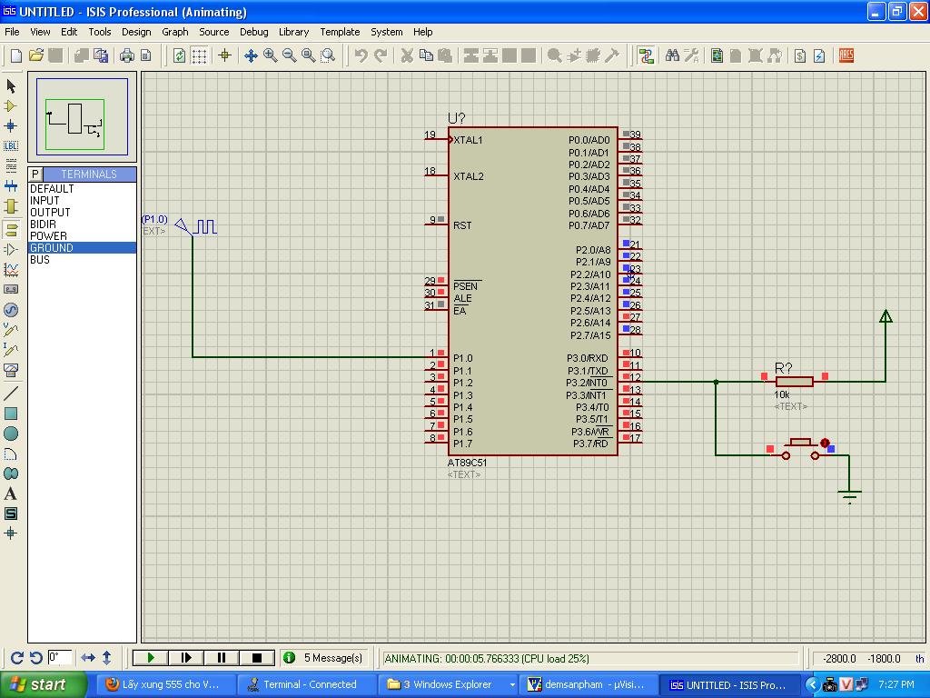Screen dimensions: 930x698
Task: Expand the Windows Explorer taskbar group arrow
Action: pyautogui.click(x=512, y=685)
